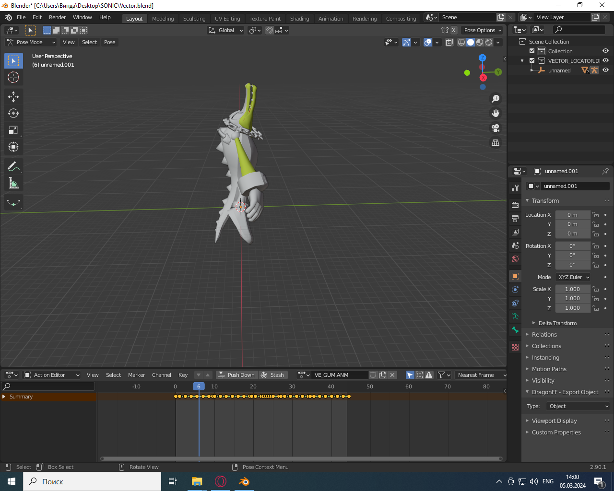
Task: Click the Key menu in Action Editor
Action: point(183,375)
